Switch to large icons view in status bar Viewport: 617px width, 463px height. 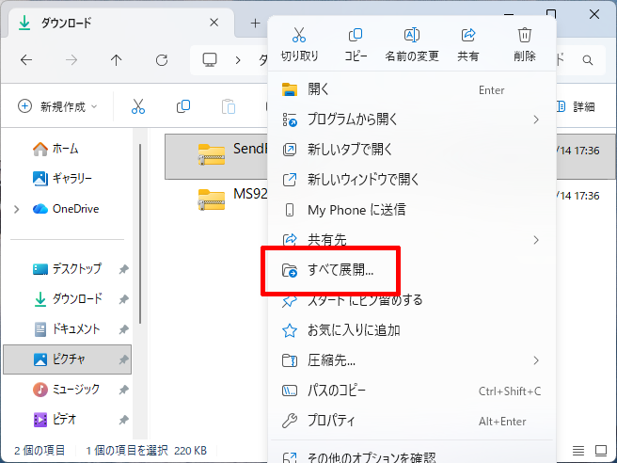602,451
